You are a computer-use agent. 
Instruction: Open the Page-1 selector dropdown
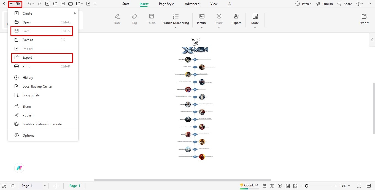coord(45,186)
